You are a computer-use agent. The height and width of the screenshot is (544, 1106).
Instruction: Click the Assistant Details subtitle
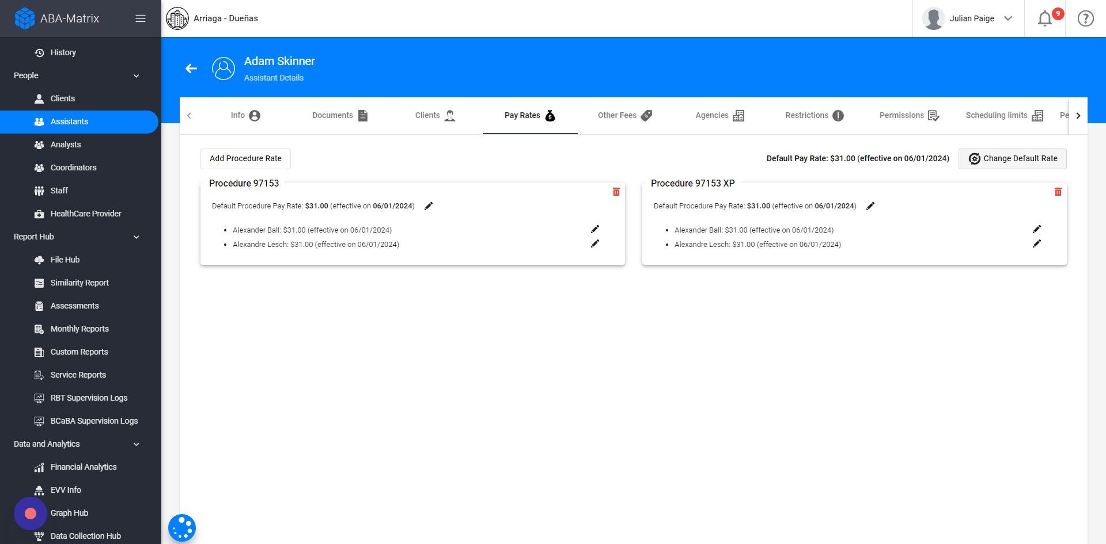274,78
